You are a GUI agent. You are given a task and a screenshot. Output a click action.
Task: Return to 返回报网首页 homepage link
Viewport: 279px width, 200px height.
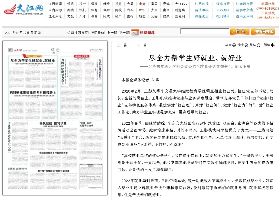click(78, 33)
